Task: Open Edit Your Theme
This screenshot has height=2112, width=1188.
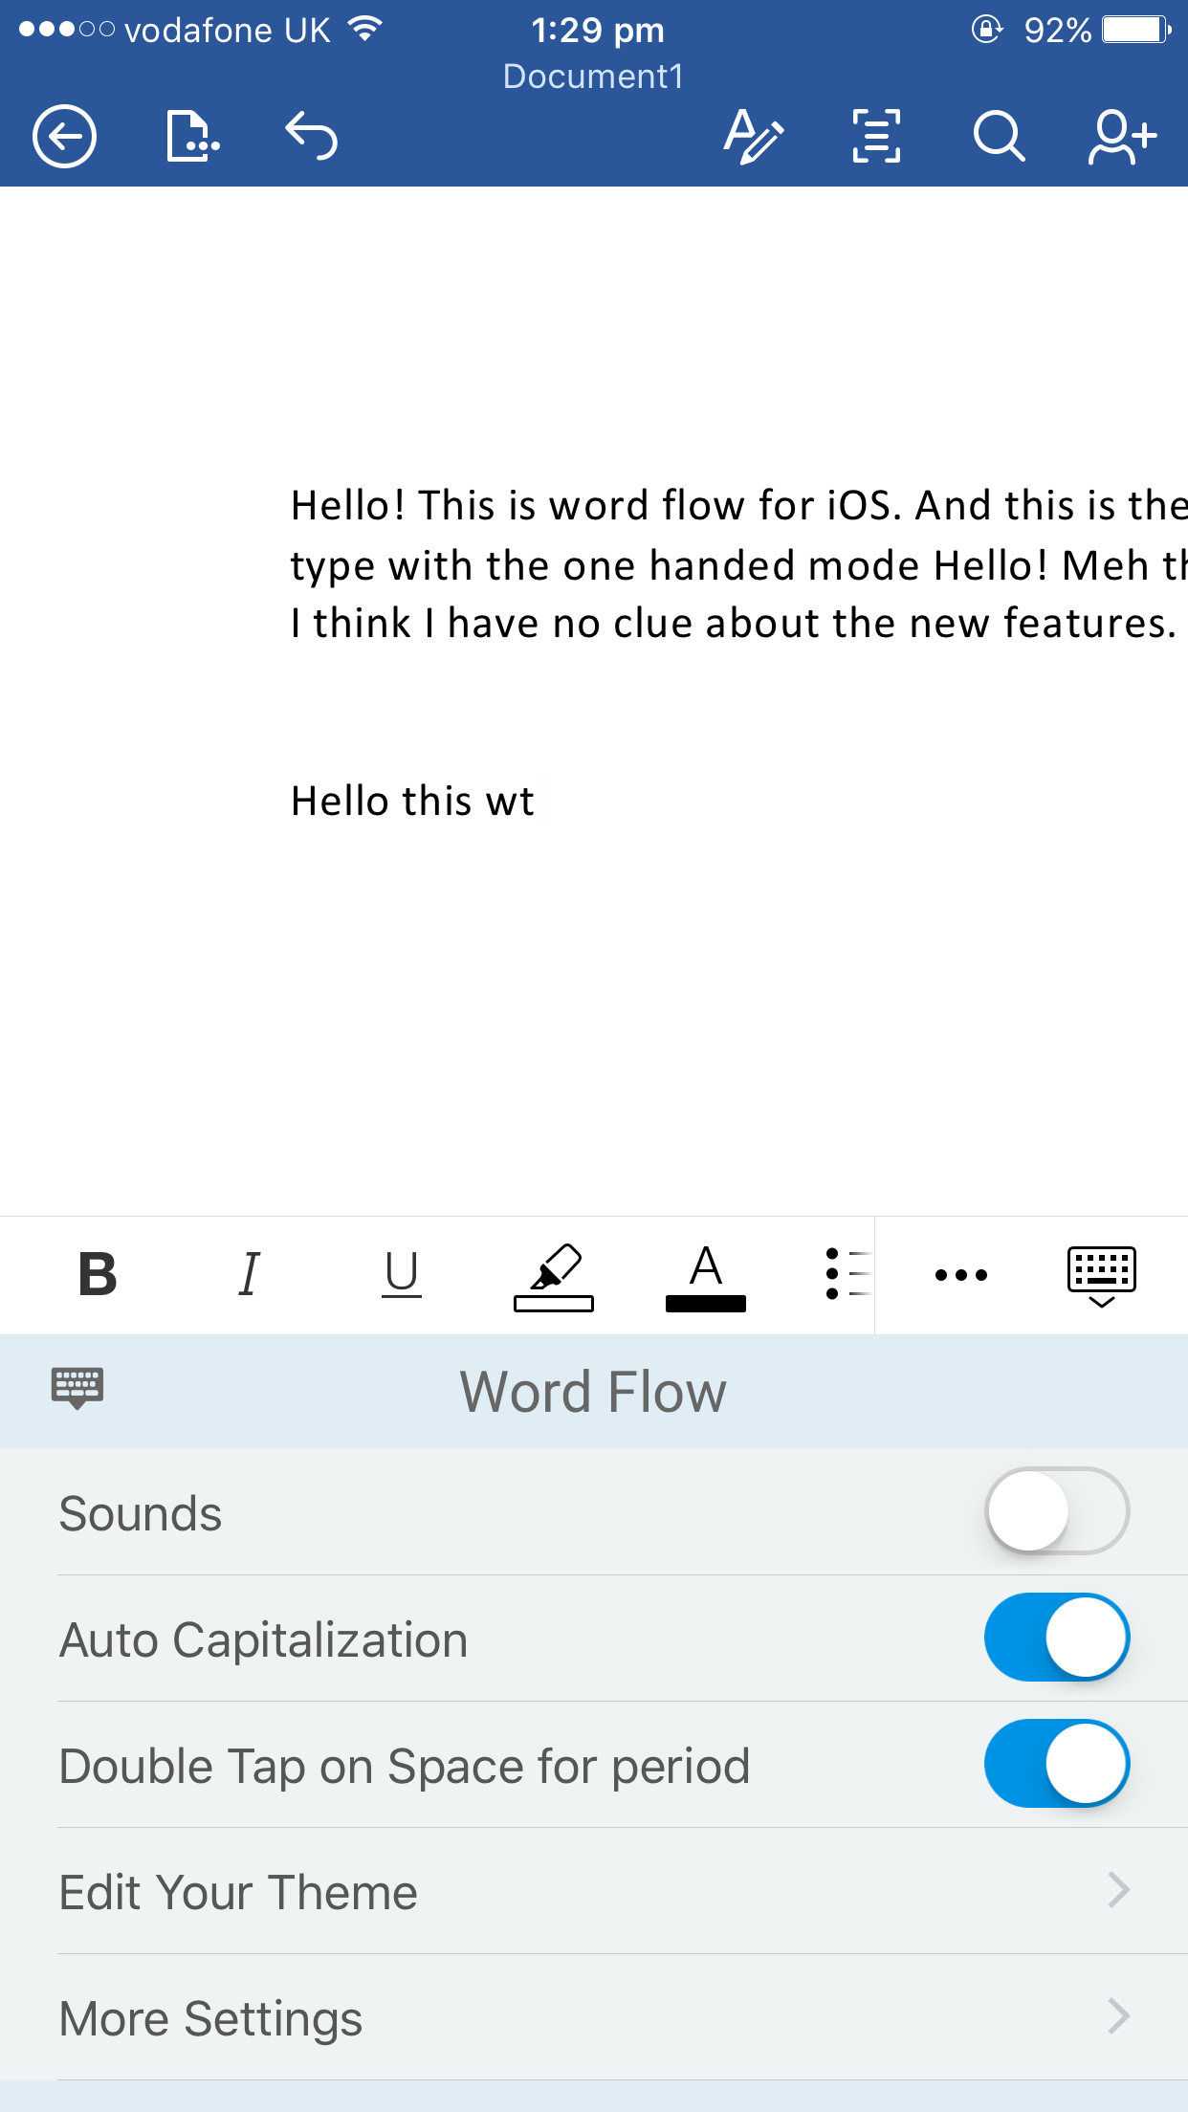Action: [x=594, y=1891]
